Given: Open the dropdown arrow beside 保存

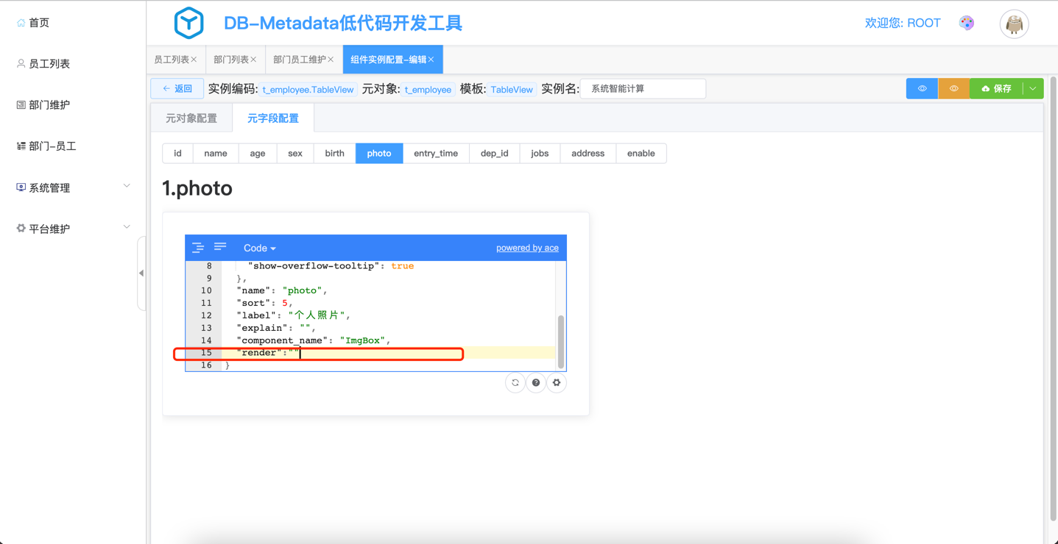Looking at the screenshot, I should [1033, 89].
